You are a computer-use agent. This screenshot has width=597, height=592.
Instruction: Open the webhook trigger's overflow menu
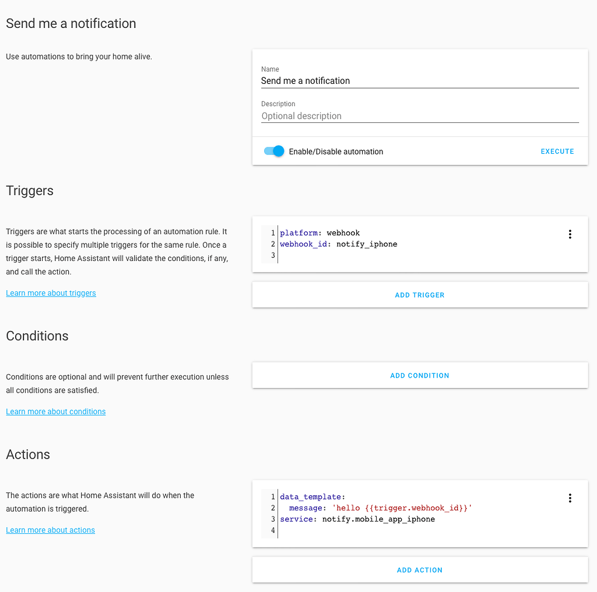[570, 234]
